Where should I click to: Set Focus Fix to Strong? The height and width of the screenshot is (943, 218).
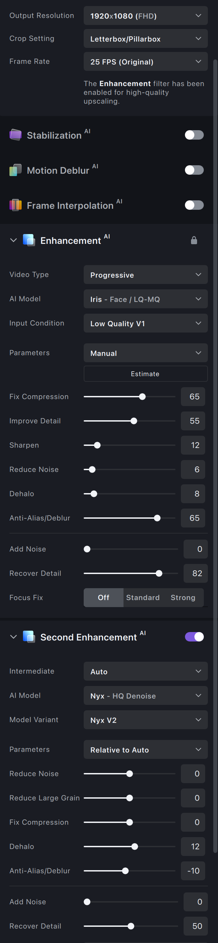(x=183, y=597)
